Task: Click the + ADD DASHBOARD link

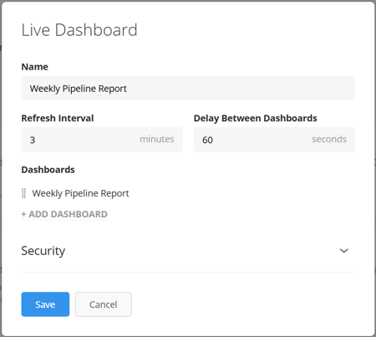Action: click(x=64, y=214)
